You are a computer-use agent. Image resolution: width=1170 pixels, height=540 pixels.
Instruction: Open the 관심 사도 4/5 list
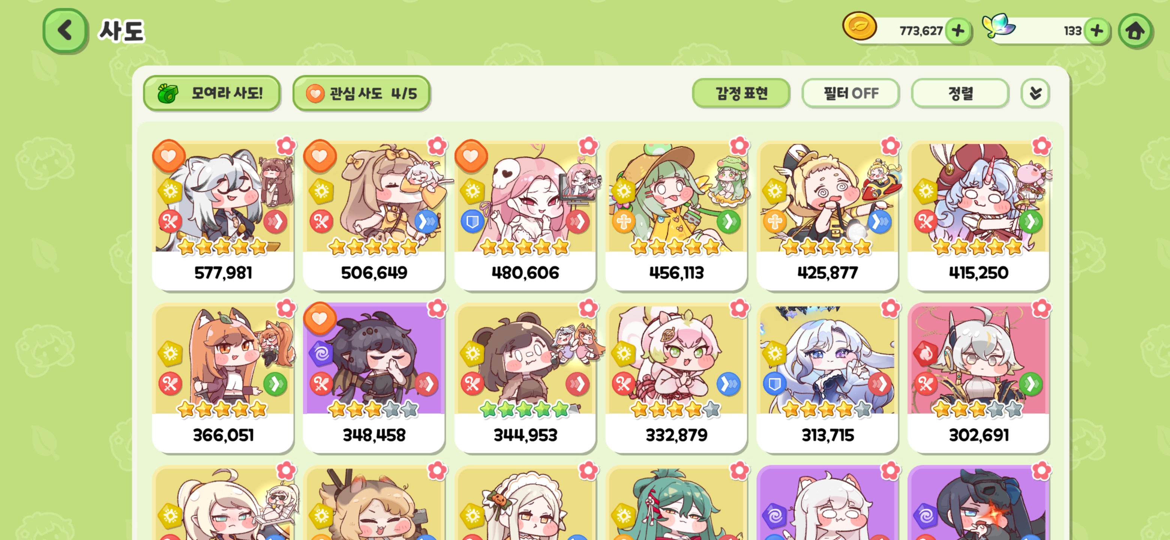(x=361, y=93)
